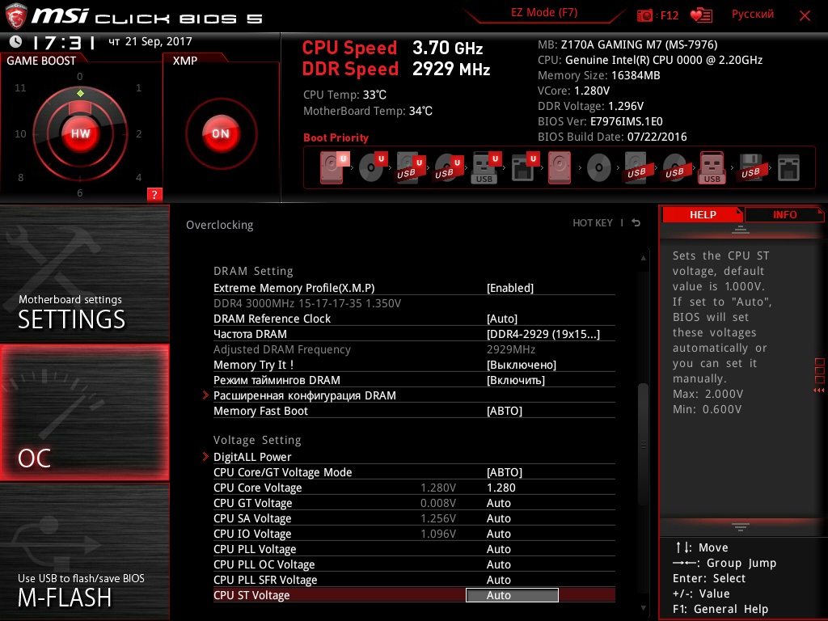
Task: Toggle the Game Boost HW knob
Action: tap(80, 133)
